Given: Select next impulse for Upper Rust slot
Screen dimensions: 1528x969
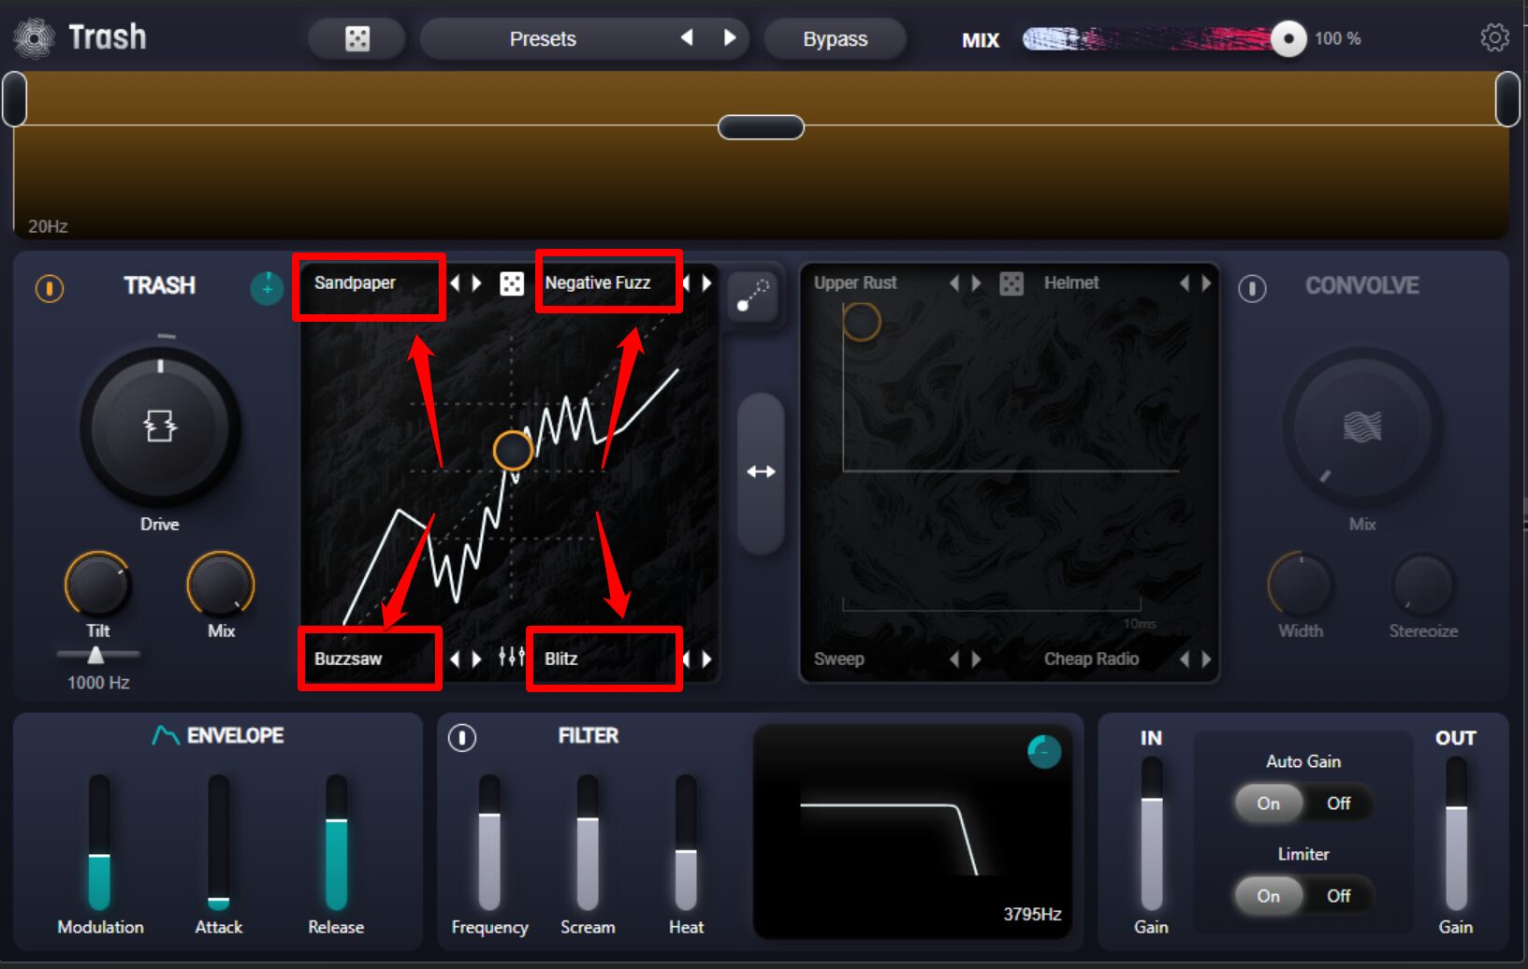Looking at the screenshot, I should click(977, 282).
